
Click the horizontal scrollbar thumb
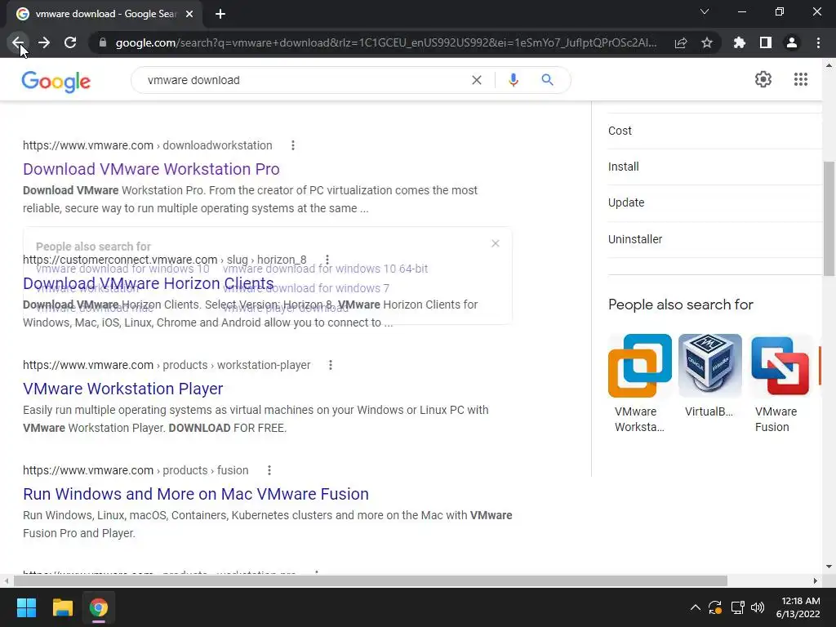coord(371,580)
